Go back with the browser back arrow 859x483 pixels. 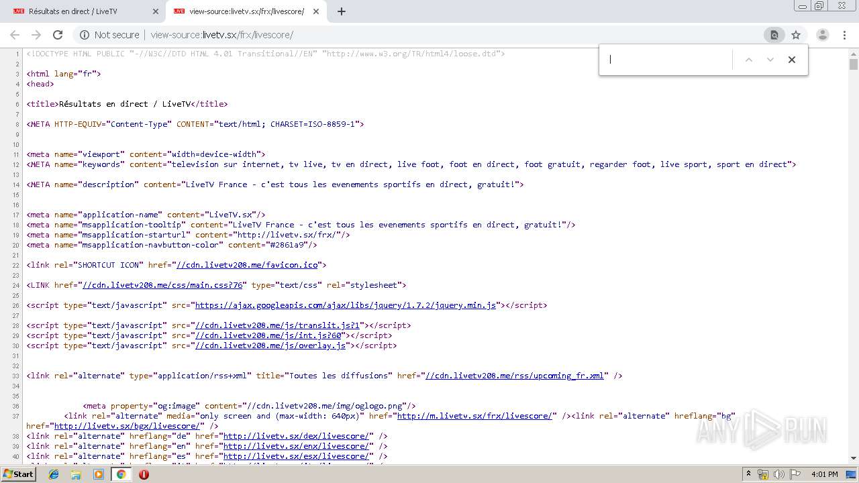coord(15,35)
